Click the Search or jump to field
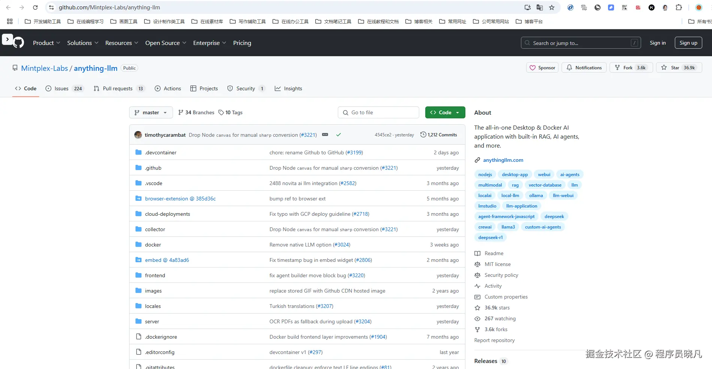Image resolution: width=712 pixels, height=369 pixels. 581,43
